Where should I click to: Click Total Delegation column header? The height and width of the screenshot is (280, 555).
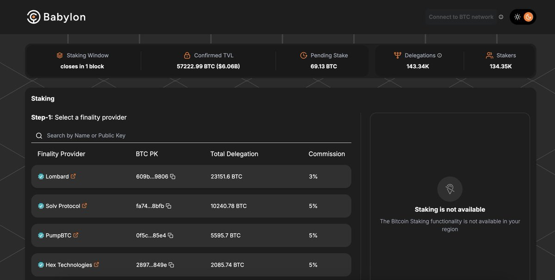[234, 154]
